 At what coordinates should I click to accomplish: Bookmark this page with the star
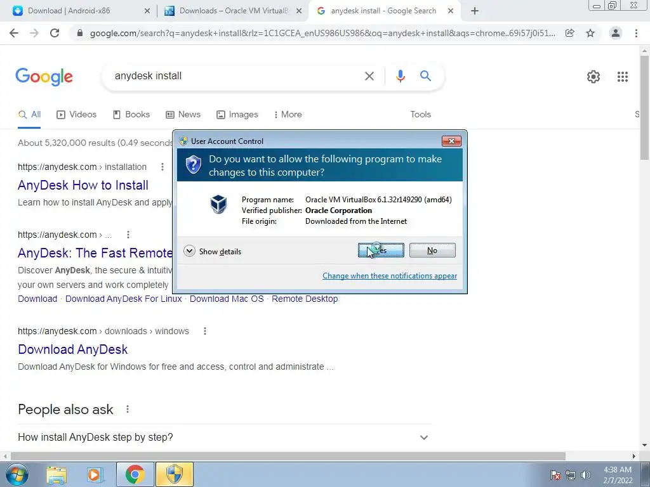point(590,33)
